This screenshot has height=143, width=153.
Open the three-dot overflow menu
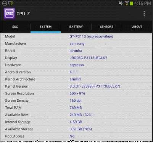(144, 13)
